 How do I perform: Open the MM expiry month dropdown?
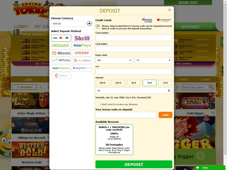pos(114,60)
